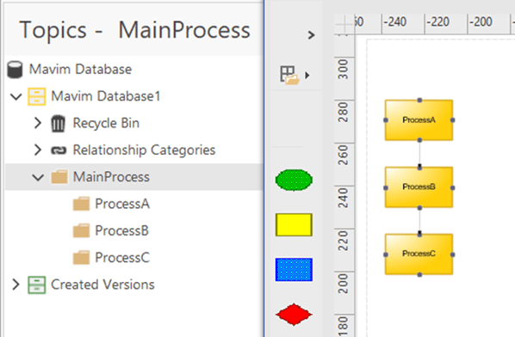The image size is (515, 337).
Task: Collapse the Mavim Database1 node
Action: [x=16, y=96]
